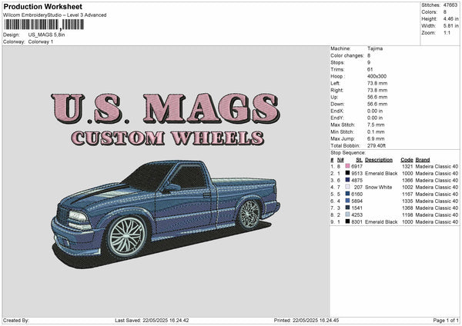462x326 pixels.
Task: Select the blue swatch beside 6160
Action: click(347, 195)
